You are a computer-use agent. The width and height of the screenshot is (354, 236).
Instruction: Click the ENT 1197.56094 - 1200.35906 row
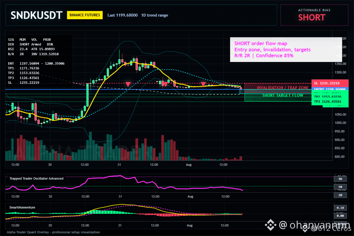pos(36,63)
